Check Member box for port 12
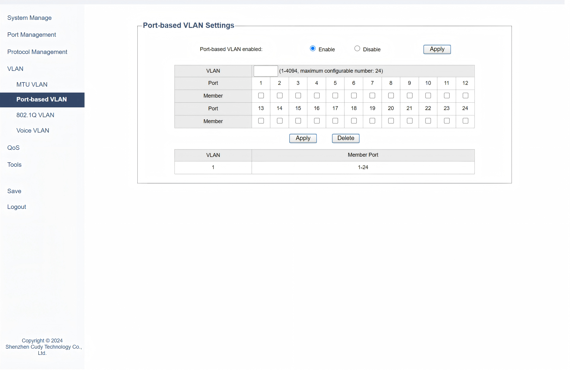 point(465,96)
